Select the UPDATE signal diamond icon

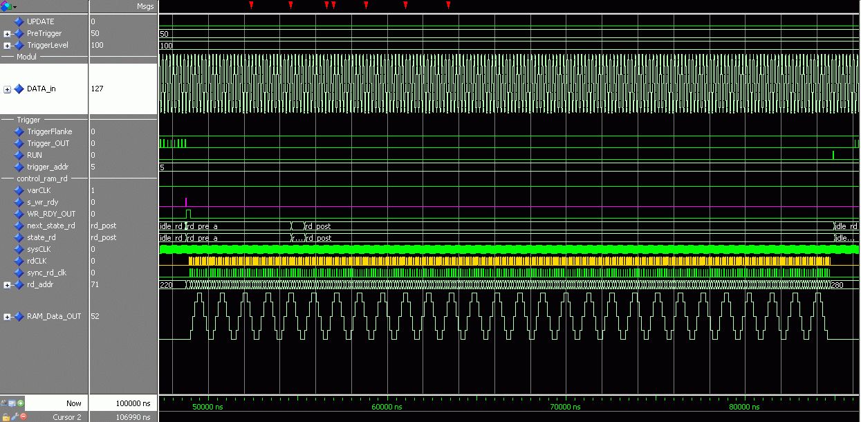[19, 21]
